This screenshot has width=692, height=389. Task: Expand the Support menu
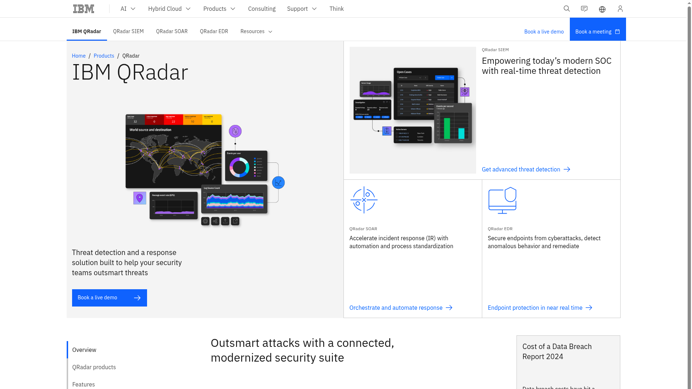(302, 9)
